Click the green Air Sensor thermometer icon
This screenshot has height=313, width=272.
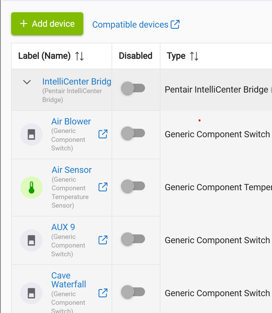pyautogui.click(x=31, y=187)
